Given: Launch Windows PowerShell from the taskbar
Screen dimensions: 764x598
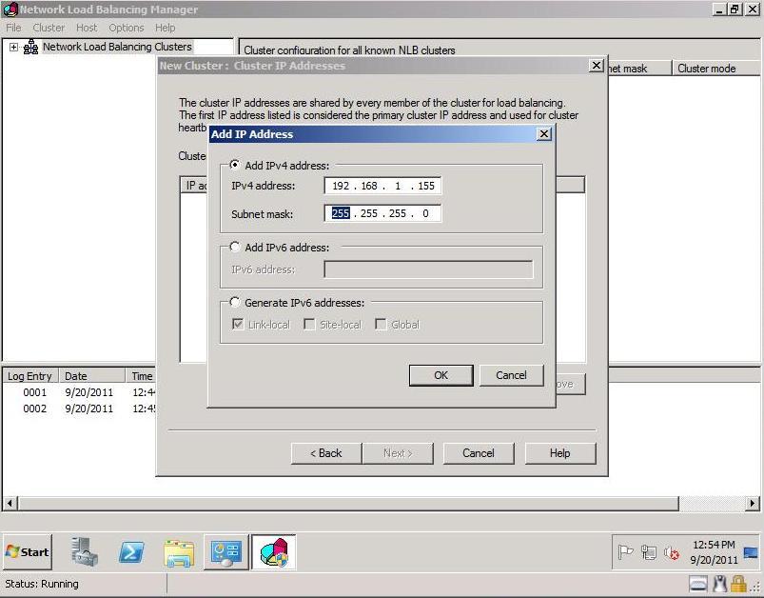Looking at the screenshot, I should point(131,552).
